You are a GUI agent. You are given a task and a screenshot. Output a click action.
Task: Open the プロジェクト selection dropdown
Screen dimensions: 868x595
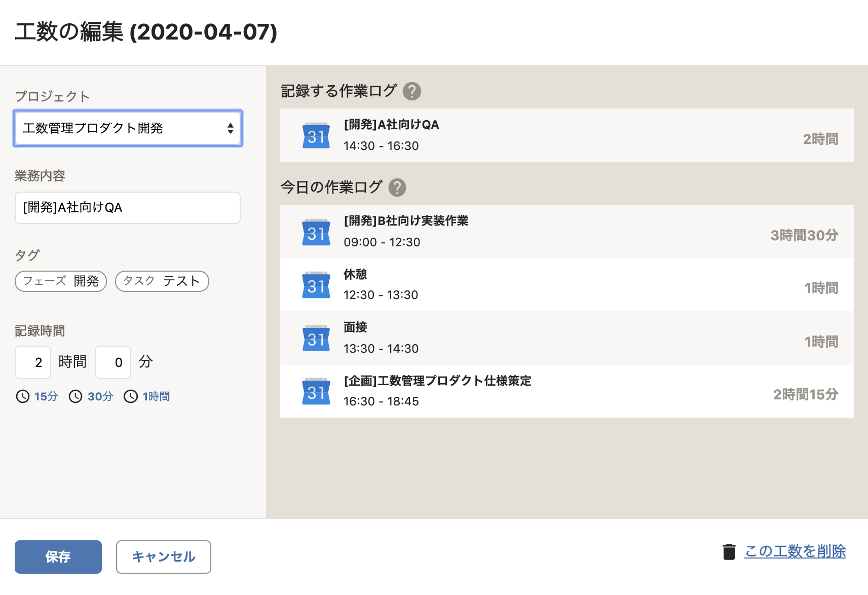[127, 128]
